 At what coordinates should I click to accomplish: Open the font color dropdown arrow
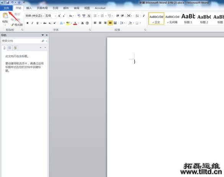coord(78,23)
